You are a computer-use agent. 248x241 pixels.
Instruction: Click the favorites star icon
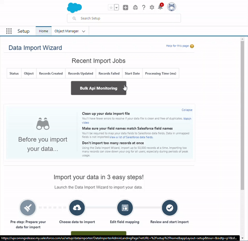(111, 7)
